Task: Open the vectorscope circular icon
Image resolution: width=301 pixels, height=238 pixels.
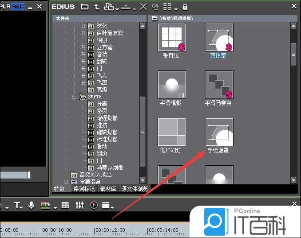Action: 94,205
